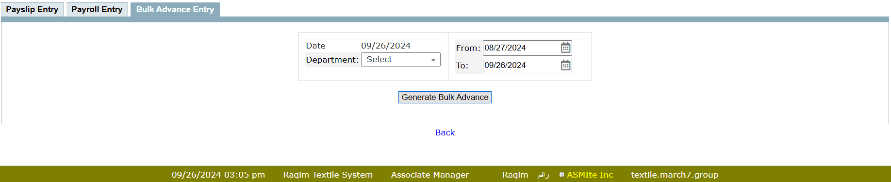891x182 pixels.
Task: Focus the To date input field
Action: click(x=521, y=65)
